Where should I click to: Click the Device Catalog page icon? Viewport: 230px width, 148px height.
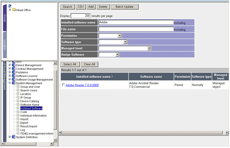coord(18,101)
